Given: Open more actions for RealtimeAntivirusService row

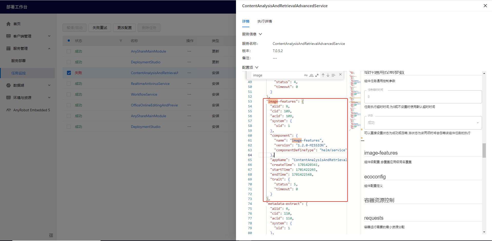Looking at the screenshot, I should [189, 84].
